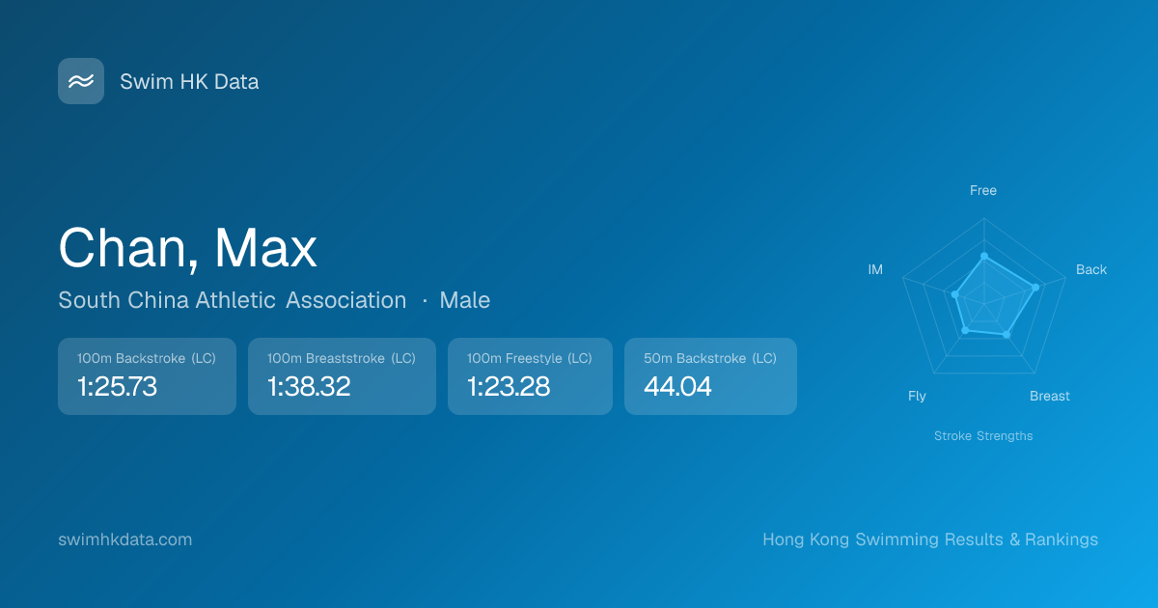Screen dimensions: 1158x608
Task: Click the Stroke Strengths chart caption
Action: 982,436
